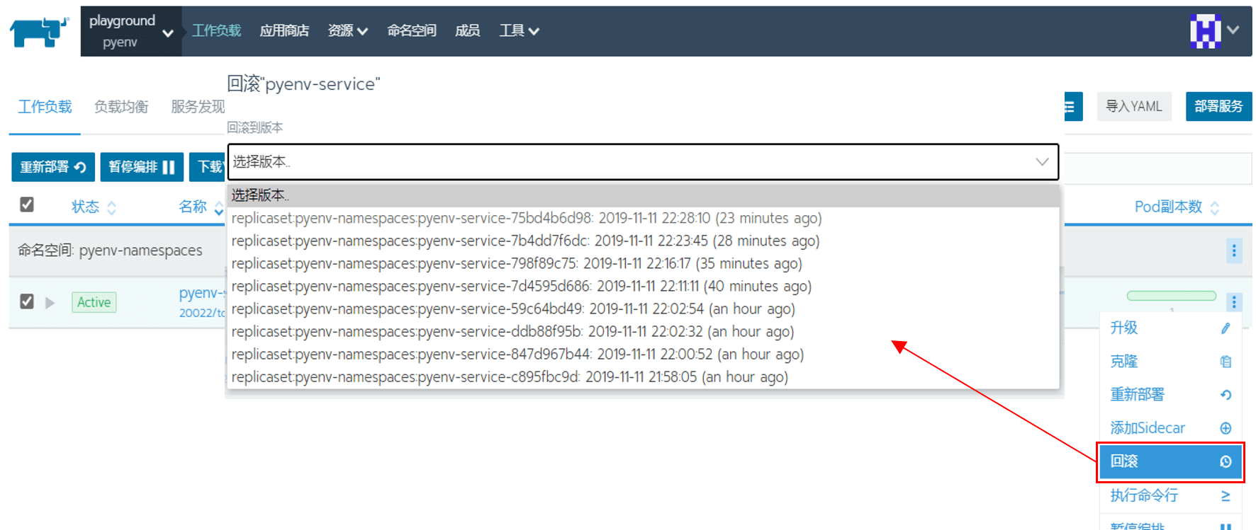Click the Rancher cow logo
This screenshot has width=1256, height=530.
(x=40, y=32)
